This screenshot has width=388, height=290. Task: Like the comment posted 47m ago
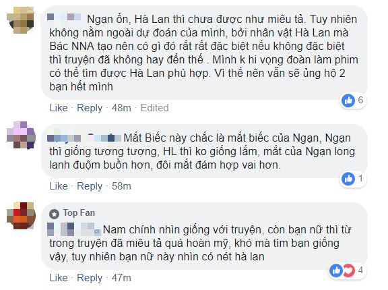coord(59,278)
